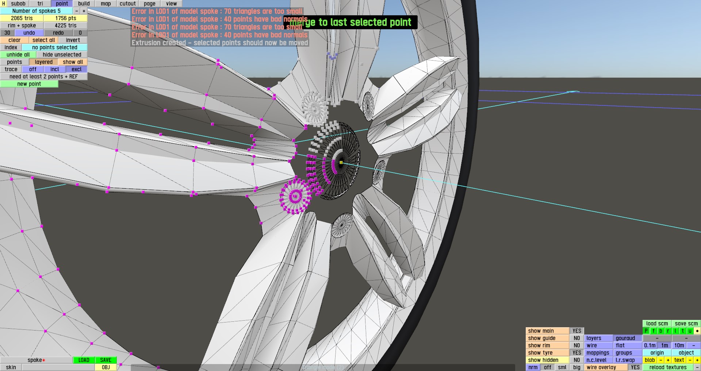This screenshot has width=701, height=371.
Task: Switch to front view with the f button
Action: tap(654, 331)
